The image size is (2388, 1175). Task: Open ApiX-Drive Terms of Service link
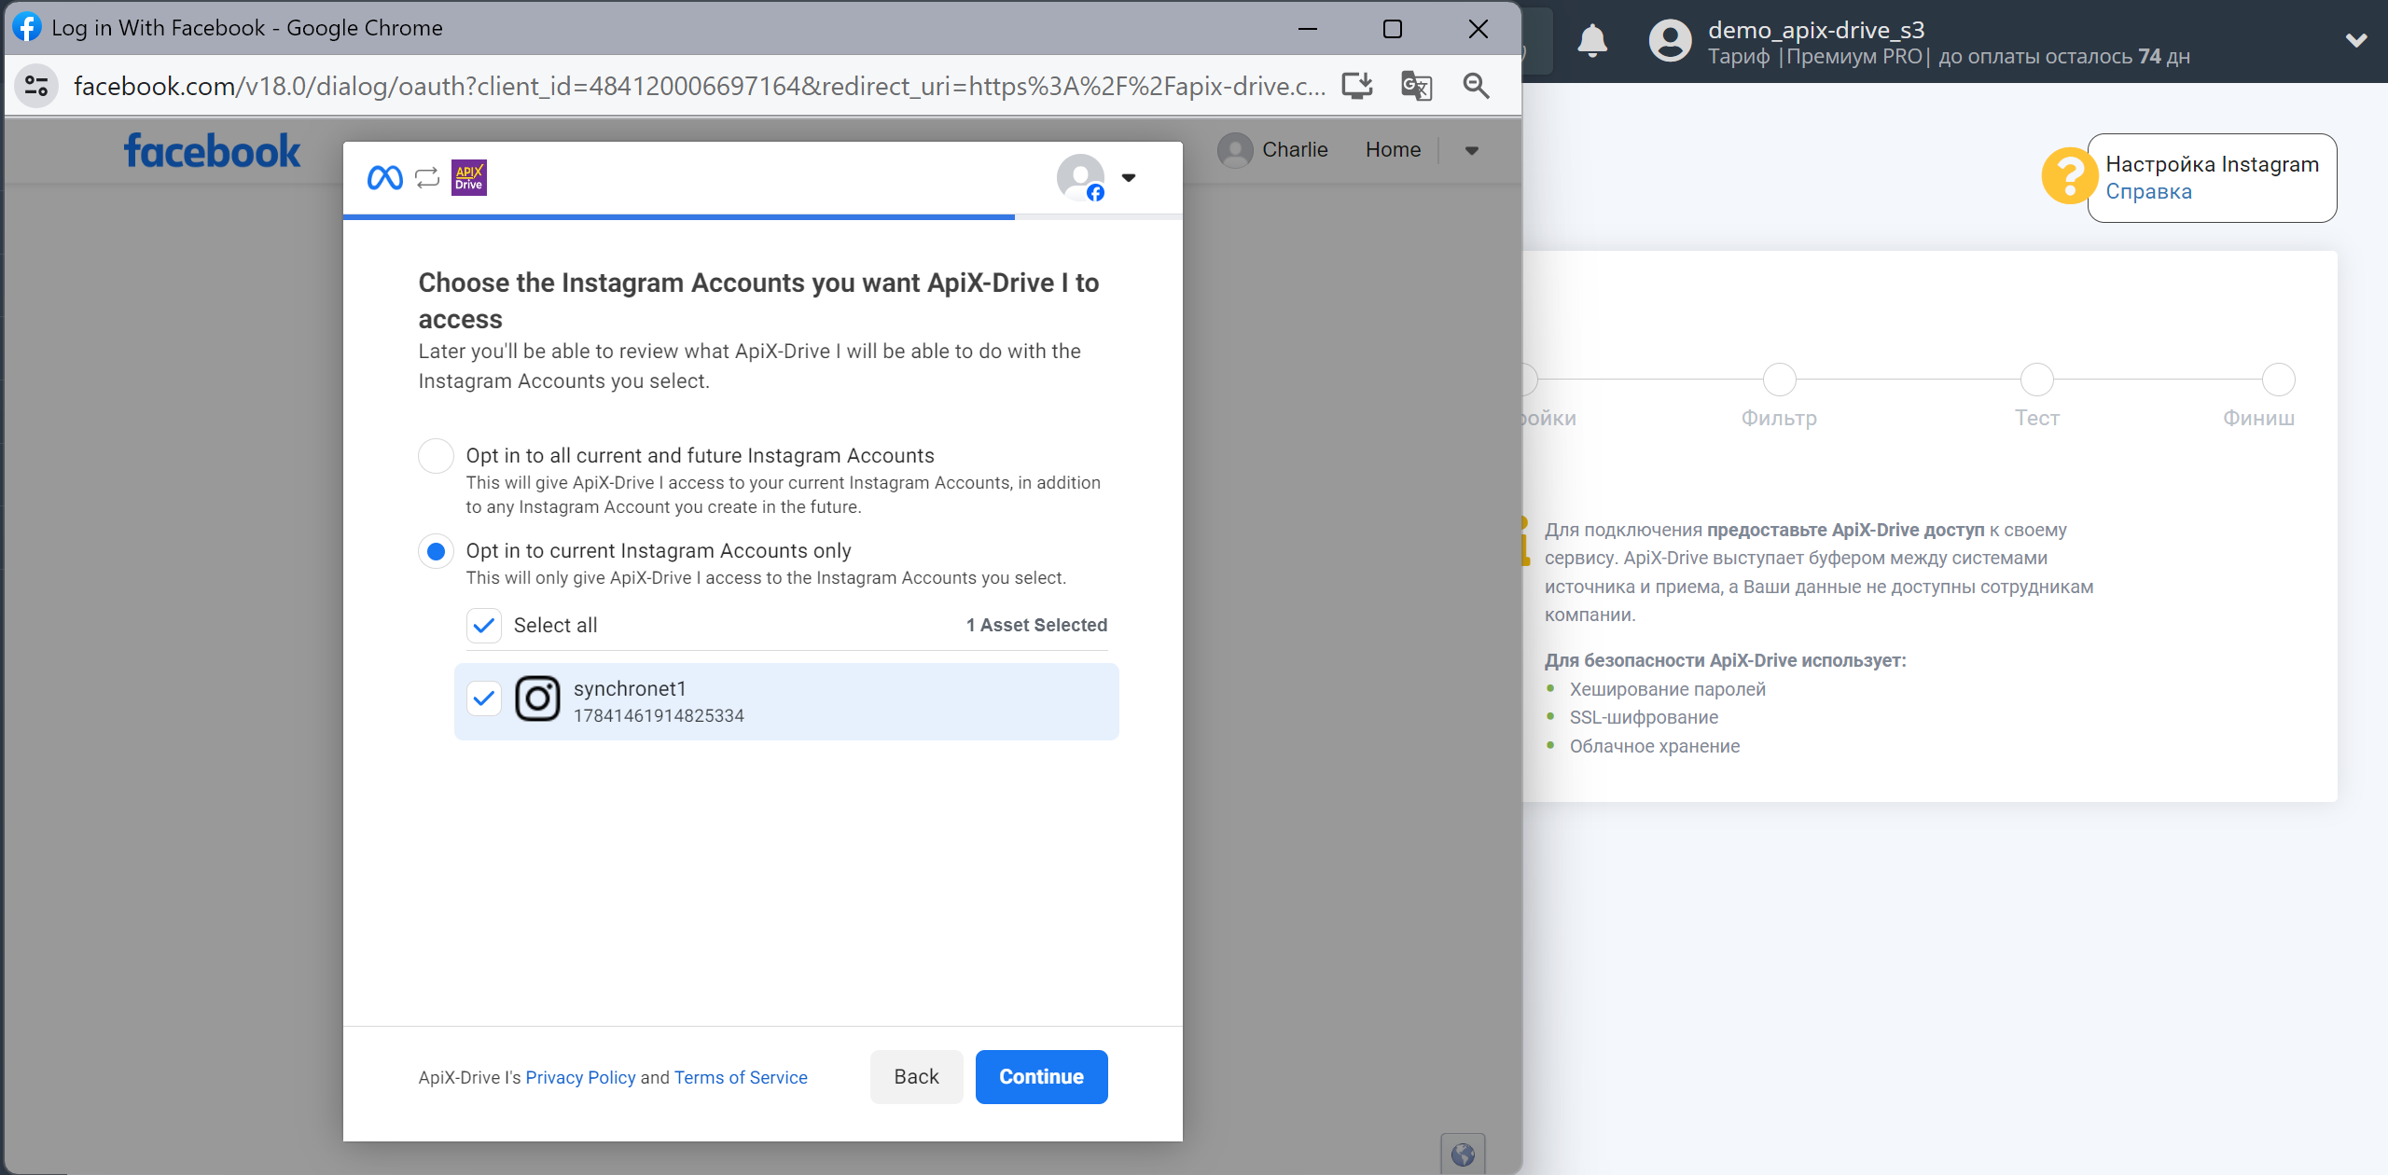click(x=742, y=1076)
